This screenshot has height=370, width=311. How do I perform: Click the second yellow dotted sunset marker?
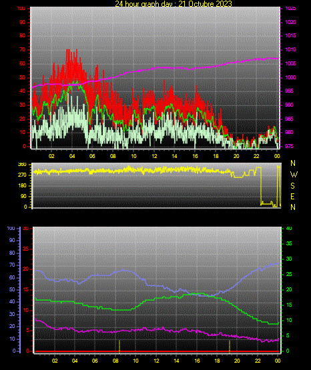point(230,347)
